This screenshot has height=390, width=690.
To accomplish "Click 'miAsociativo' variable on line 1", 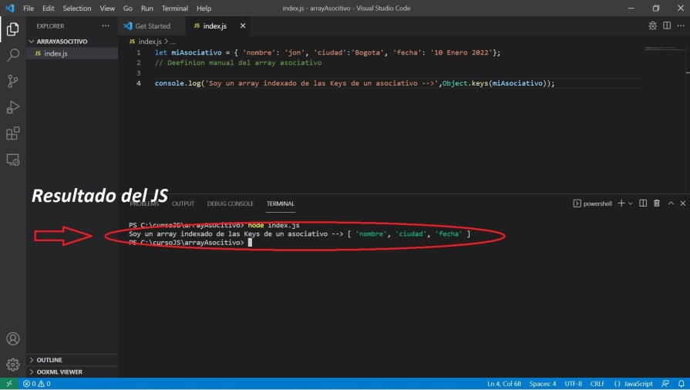I will click(197, 52).
